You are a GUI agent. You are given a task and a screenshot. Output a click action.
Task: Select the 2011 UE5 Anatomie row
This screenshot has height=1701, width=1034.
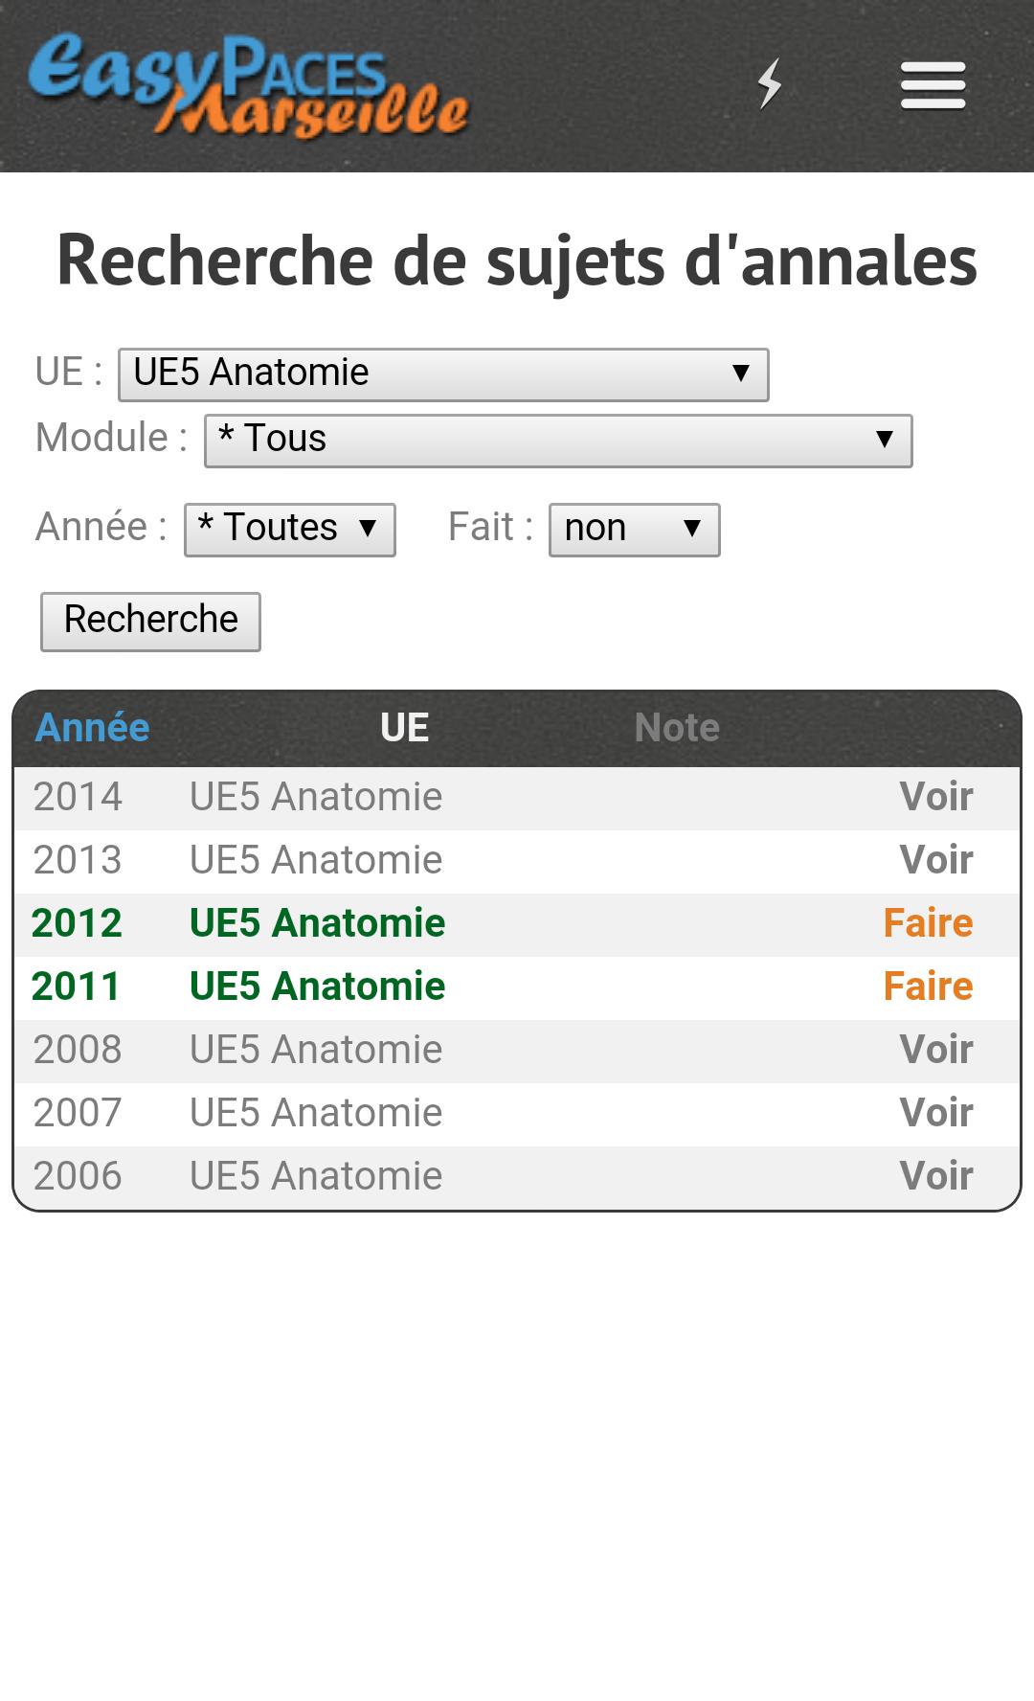(x=317, y=987)
